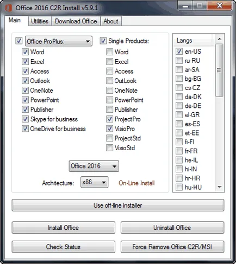Open the x86 Architecture dropdown

[95, 182]
